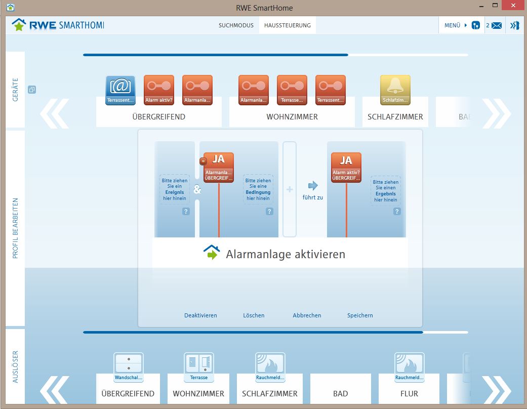This screenshot has height=409, width=527.
Task: Click the app icon in title bar
Action: 11,7
